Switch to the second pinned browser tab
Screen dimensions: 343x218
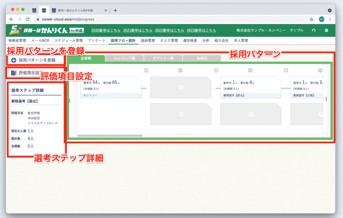(x=44, y=10)
